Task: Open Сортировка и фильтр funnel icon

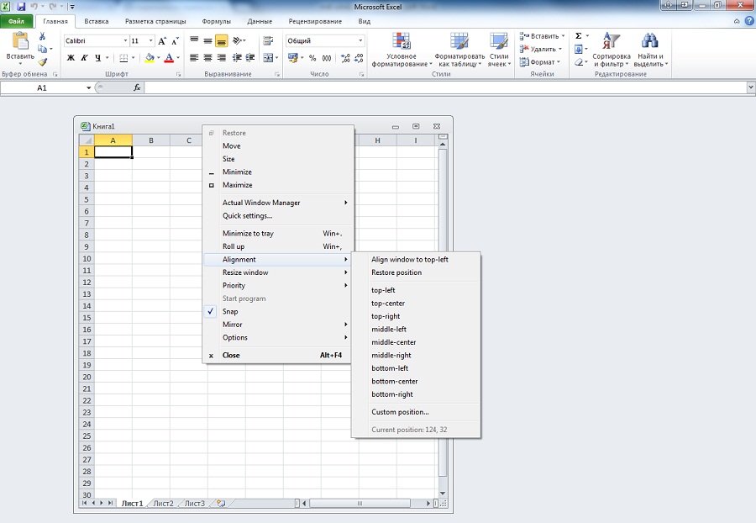Action: [x=611, y=41]
